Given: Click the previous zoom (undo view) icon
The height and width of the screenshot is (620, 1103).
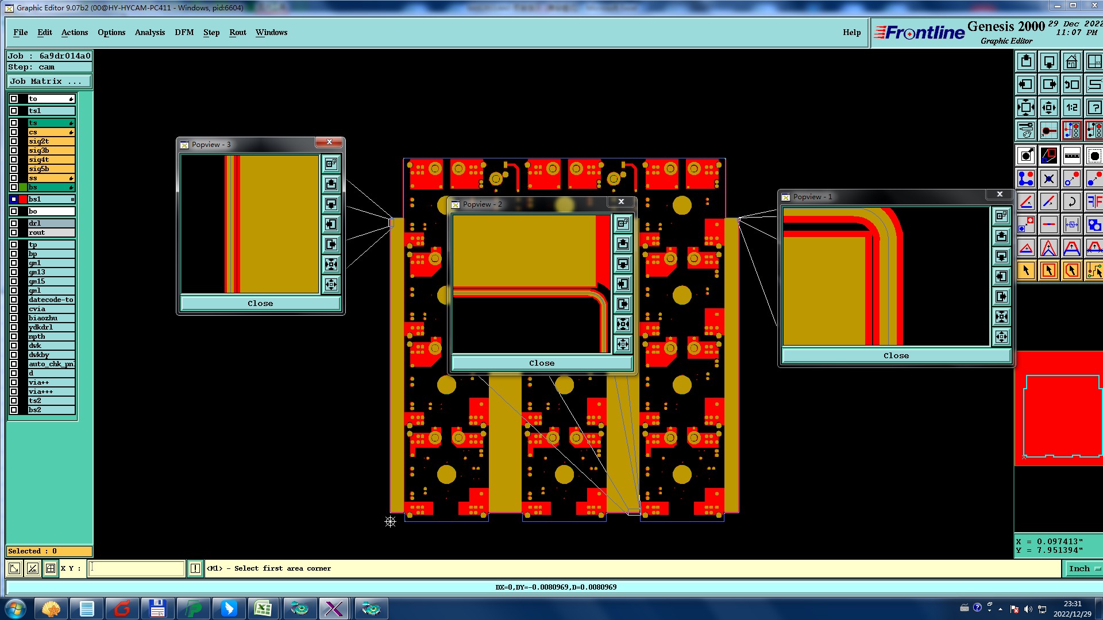Looking at the screenshot, I should (x=1071, y=84).
